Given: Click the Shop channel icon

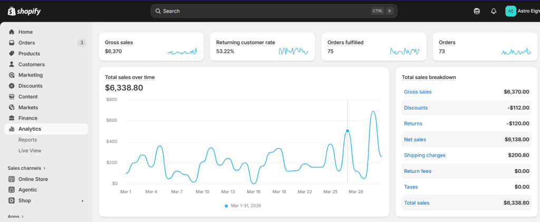Looking at the screenshot, I should click(x=12, y=200).
